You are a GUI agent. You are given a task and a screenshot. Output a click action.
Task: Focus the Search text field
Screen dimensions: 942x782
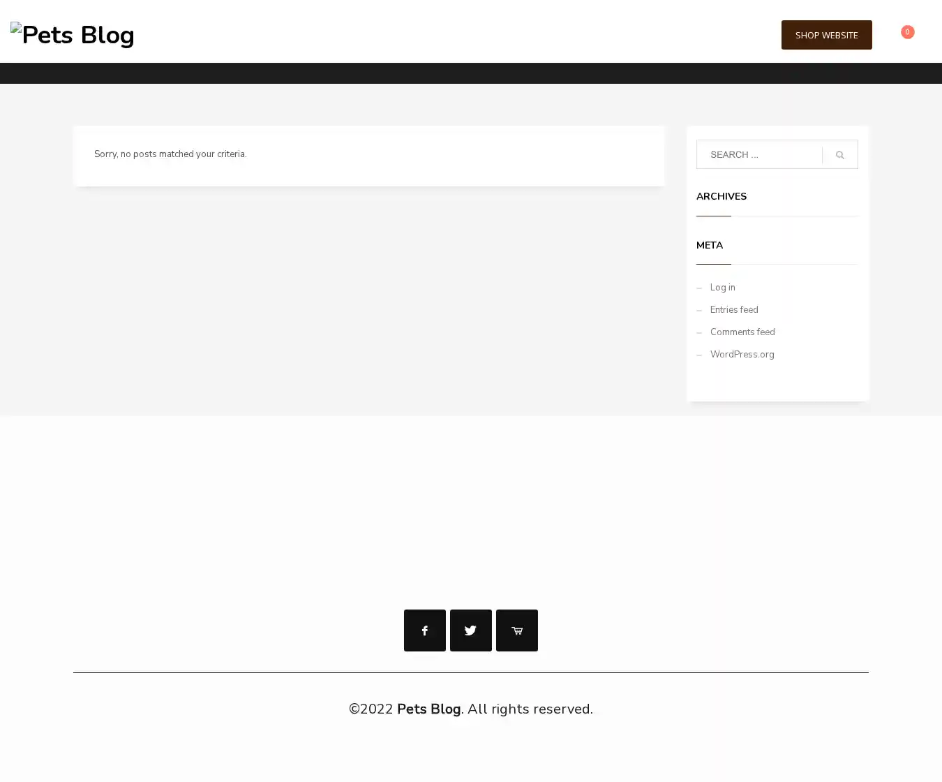(759, 154)
